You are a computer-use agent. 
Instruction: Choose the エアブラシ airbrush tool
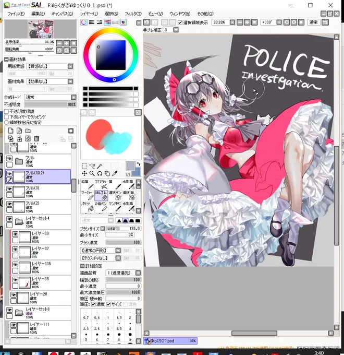click(101, 184)
